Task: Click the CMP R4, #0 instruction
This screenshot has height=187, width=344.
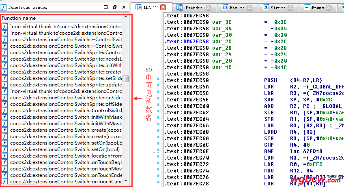Action: (287, 145)
